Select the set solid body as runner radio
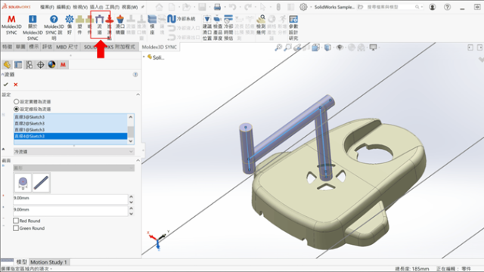This screenshot has width=484, height=272. (17, 101)
